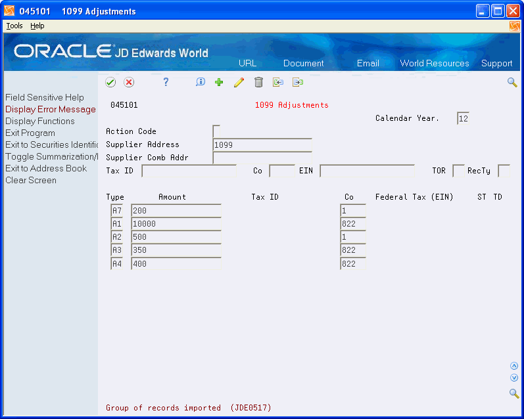Select Clear Screen option
Image resolution: width=524 pixels, height=419 pixels.
click(31, 181)
